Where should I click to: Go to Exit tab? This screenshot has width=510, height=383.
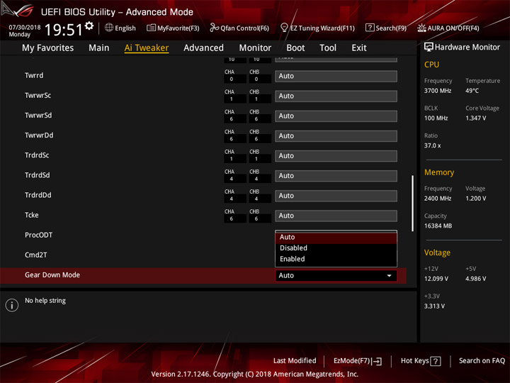pyautogui.click(x=359, y=48)
